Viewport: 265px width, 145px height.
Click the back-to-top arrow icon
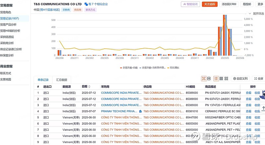point(263,108)
